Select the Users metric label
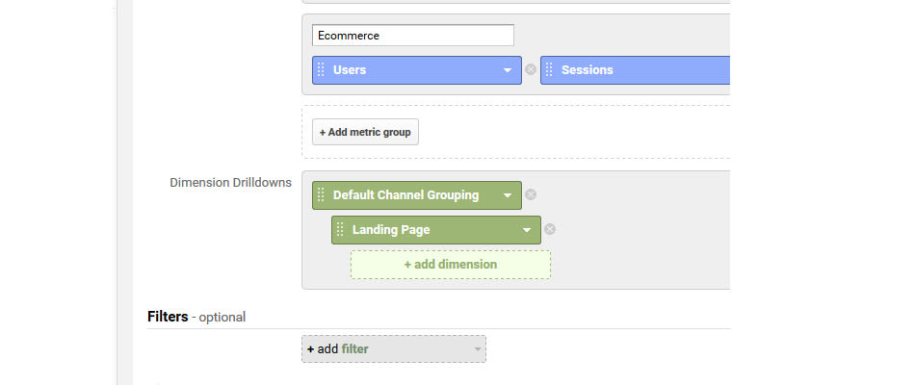The width and height of the screenshot is (915, 385). click(350, 70)
